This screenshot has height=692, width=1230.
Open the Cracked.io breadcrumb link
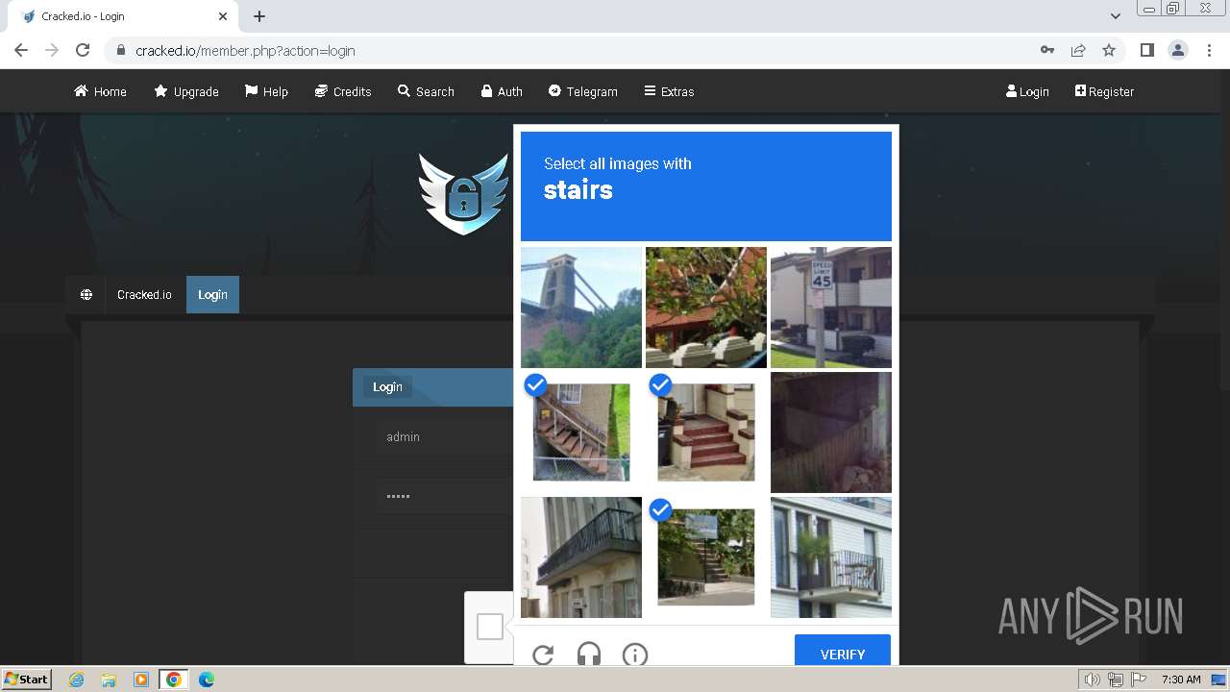pos(144,294)
